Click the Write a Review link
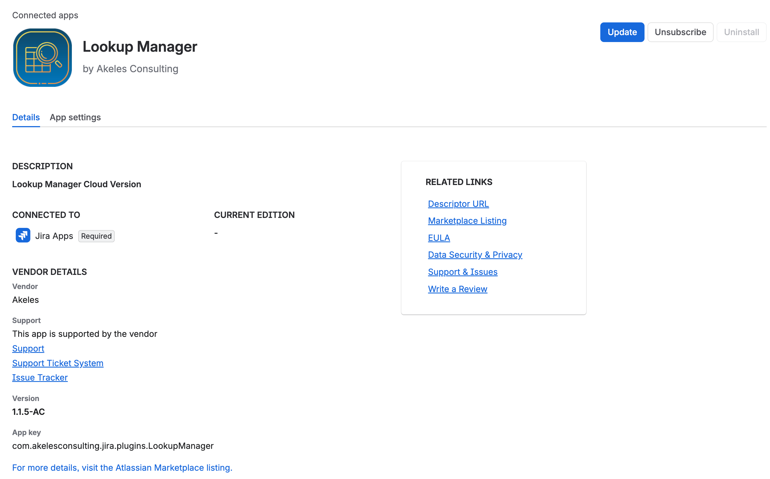Screen dimensions: 770x479 pyautogui.click(x=457, y=289)
